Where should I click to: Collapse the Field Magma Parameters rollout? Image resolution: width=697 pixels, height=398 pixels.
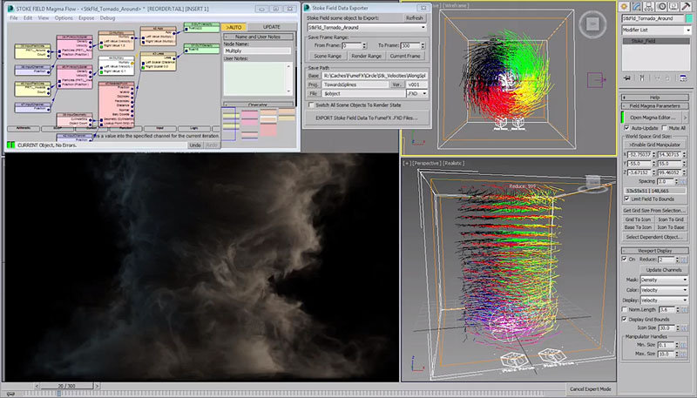point(657,105)
